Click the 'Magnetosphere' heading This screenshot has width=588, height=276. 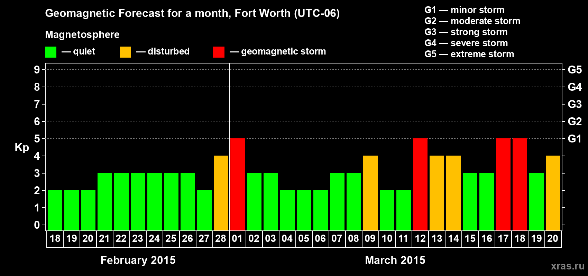[x=82, y=34]
